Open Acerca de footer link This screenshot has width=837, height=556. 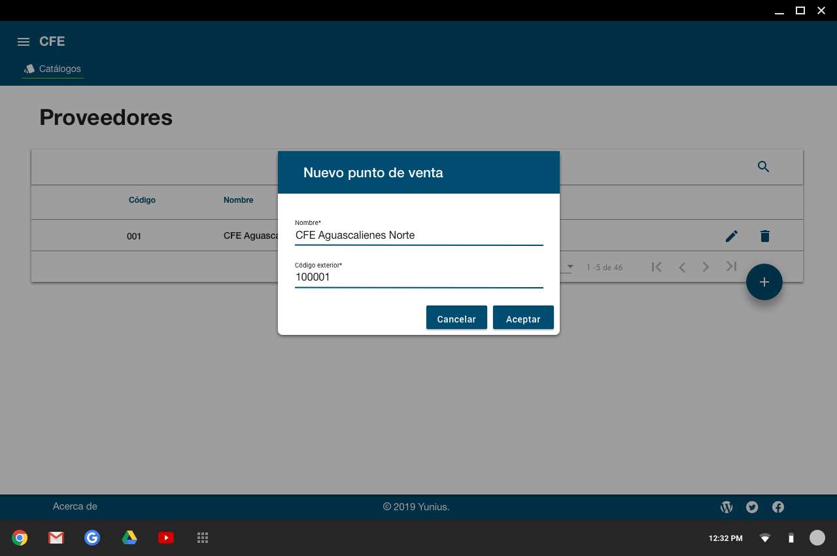click(75, 506)
